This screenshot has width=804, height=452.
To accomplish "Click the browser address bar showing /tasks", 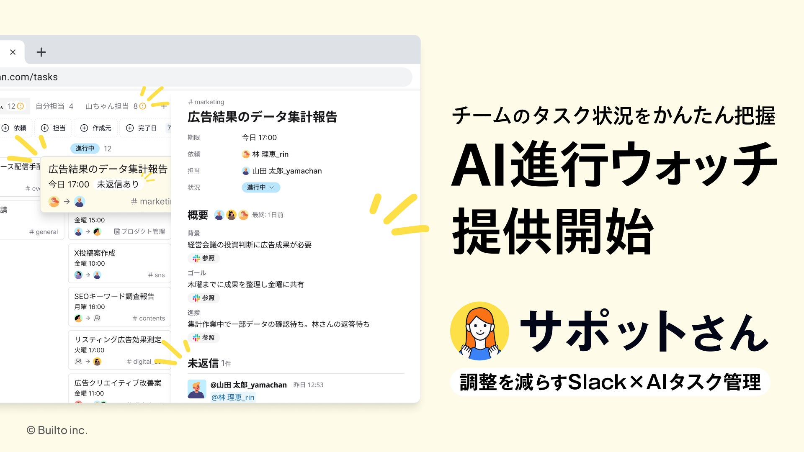I will 206,77.
